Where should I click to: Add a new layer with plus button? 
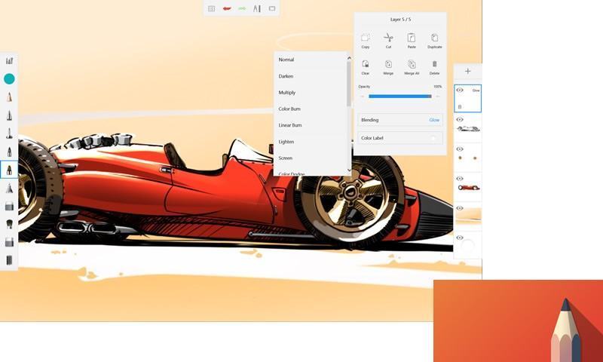[x=467, y=71]
